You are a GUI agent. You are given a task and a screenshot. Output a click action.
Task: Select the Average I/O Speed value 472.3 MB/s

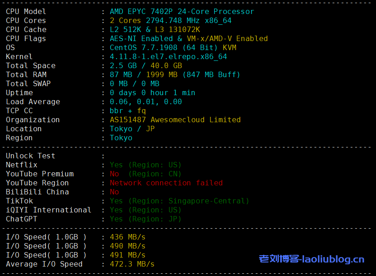click(130, 264)
